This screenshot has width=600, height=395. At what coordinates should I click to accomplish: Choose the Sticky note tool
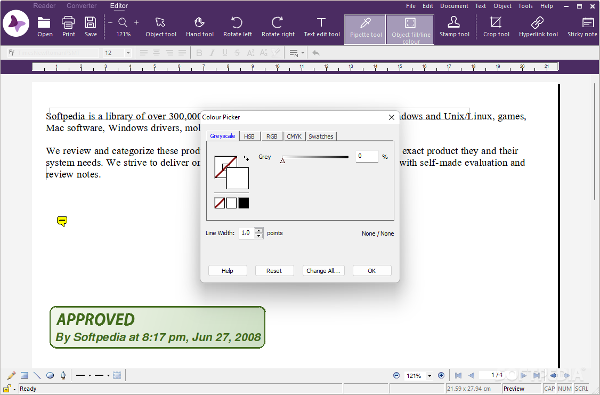582,27
